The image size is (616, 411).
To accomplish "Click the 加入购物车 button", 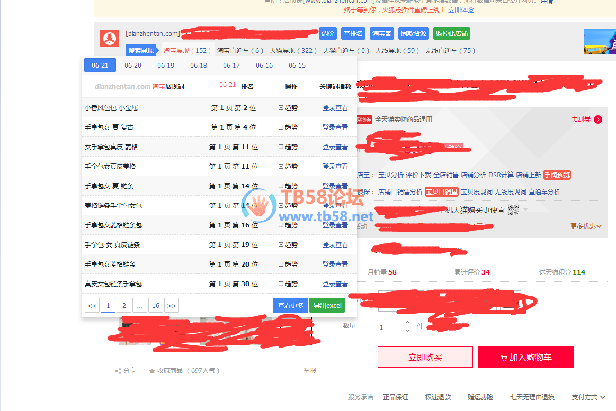I will coord(525,357).
